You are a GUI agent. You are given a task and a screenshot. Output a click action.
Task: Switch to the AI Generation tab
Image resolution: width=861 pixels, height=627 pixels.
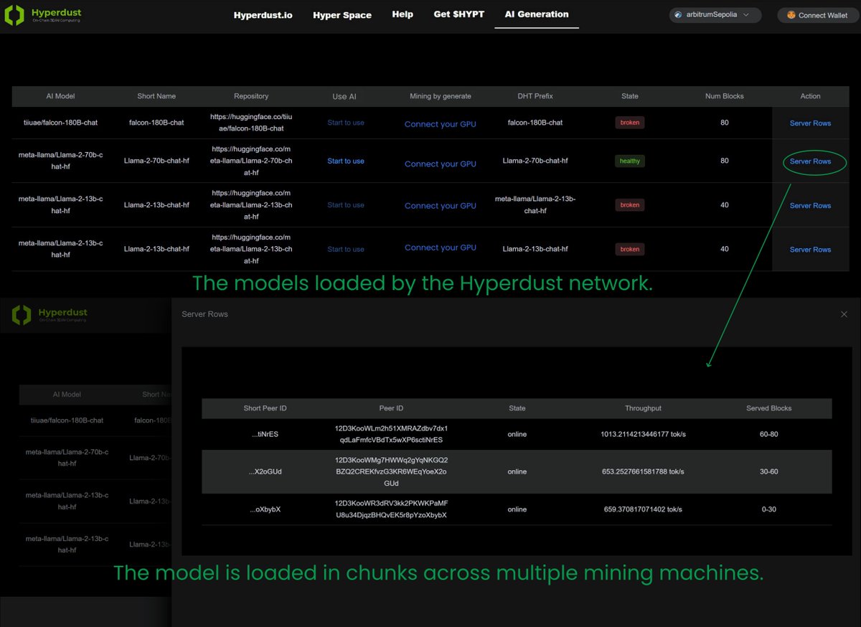[x=537, y=14]
